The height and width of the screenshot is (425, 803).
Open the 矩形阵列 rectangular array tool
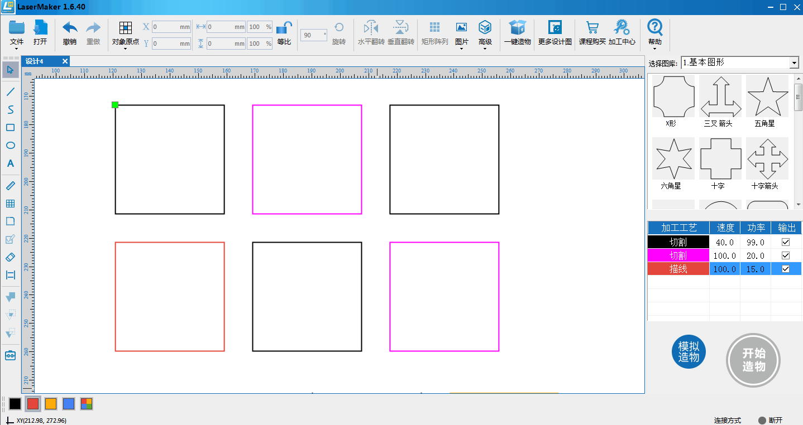pyautogui.click(x=434, y=27)
